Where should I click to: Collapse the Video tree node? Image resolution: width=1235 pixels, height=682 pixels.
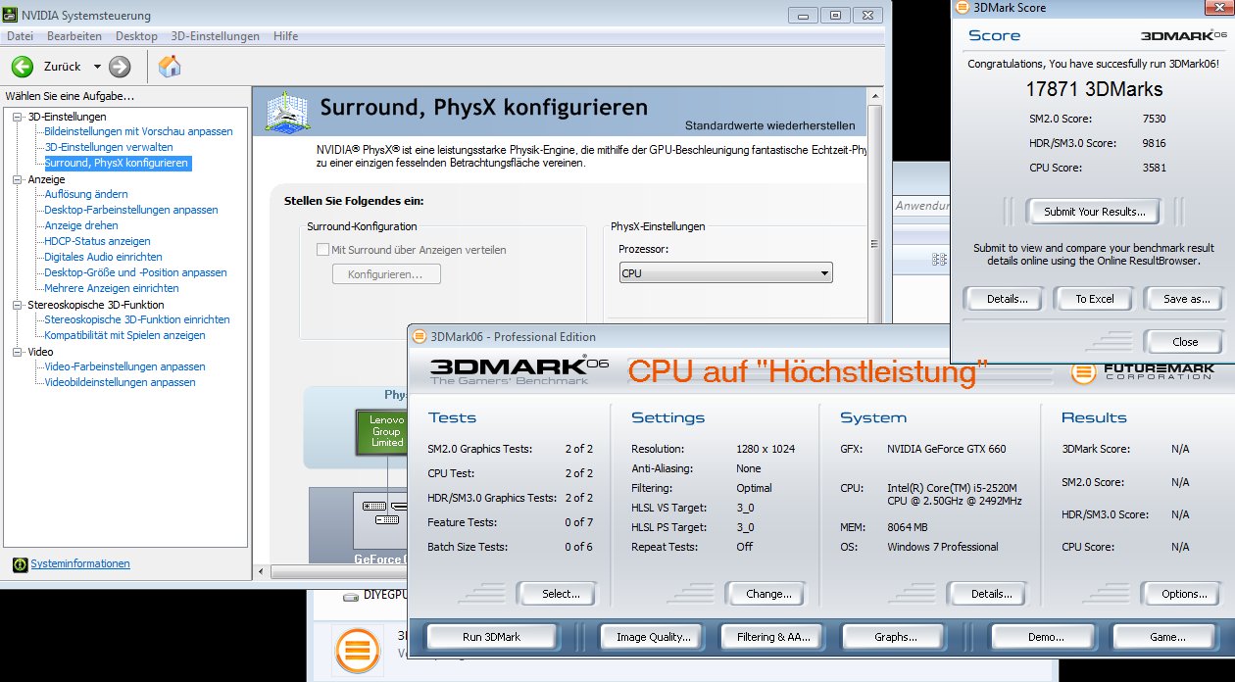click(x=18, y=352)
